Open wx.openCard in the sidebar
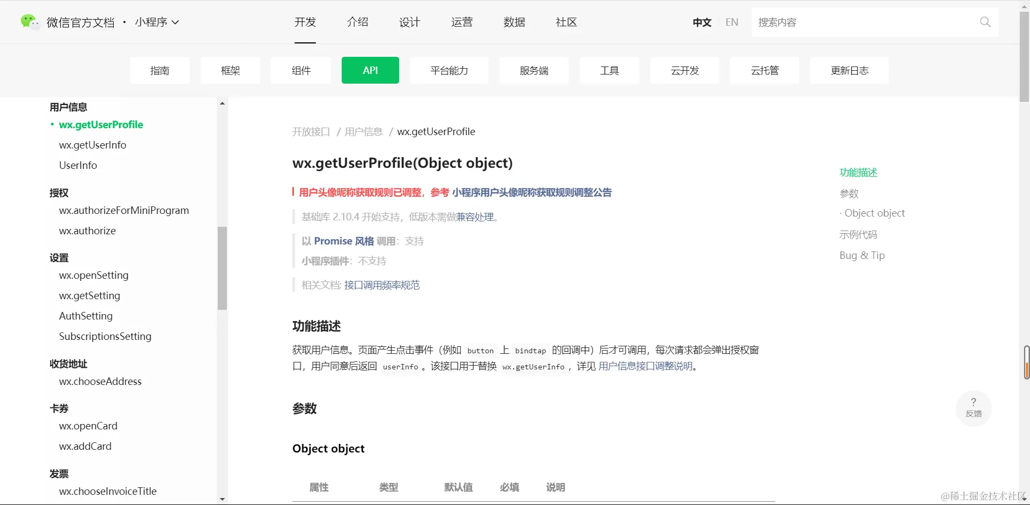Viewport: 1030px width, 505px height. (88, 426)
